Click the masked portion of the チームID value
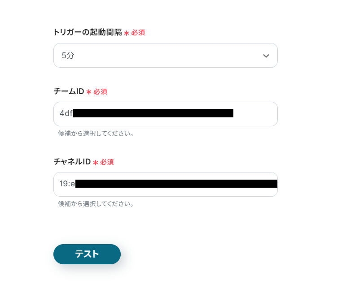The height and width of the screenshot is (284, 342). tap(153, 113)
